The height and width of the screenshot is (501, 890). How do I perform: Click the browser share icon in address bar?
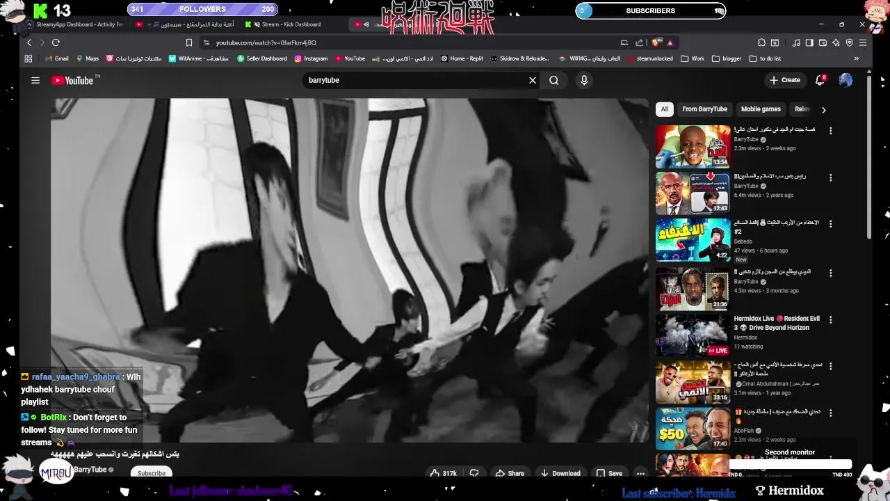point(639,42)
